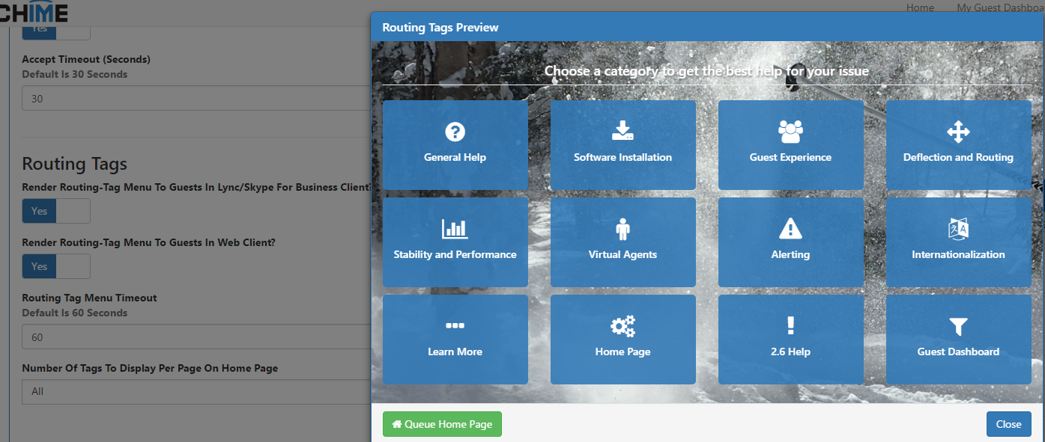Click the Routing Tags section heading
Screen dimensions: 1045x442
point(75,164)
